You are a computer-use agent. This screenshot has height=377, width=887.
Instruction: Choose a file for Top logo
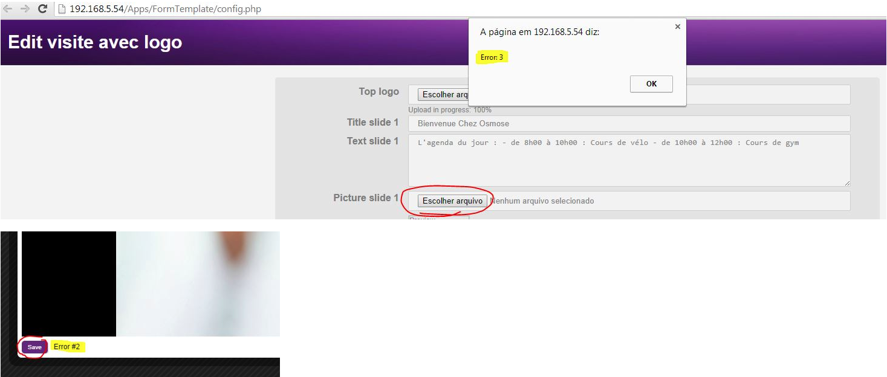(444, 95)
